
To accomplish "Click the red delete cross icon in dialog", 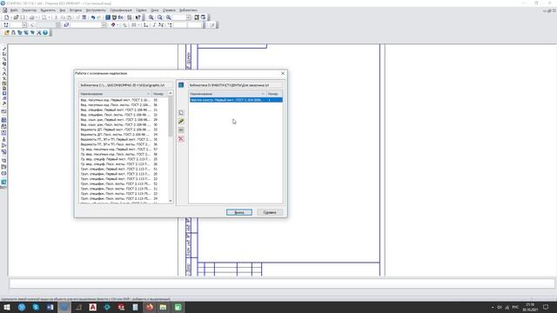I will (181, 139).
